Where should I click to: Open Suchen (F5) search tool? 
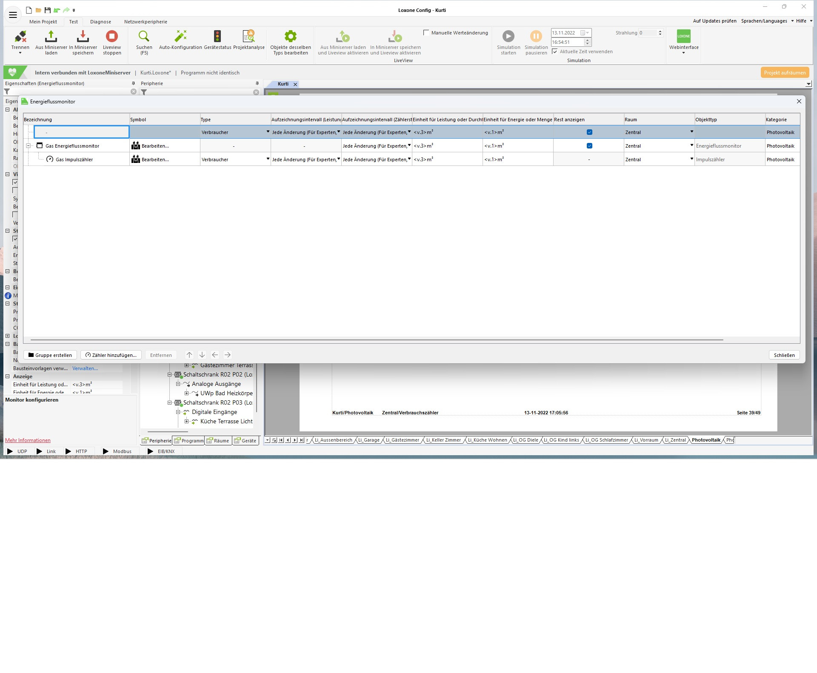[144, 37]
